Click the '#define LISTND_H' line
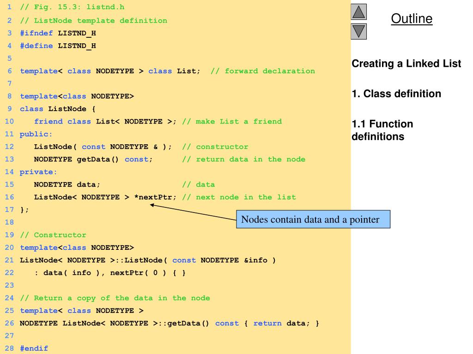Image resolution: width=473 pixels, height=354 pixels. [x=58, y=46]
